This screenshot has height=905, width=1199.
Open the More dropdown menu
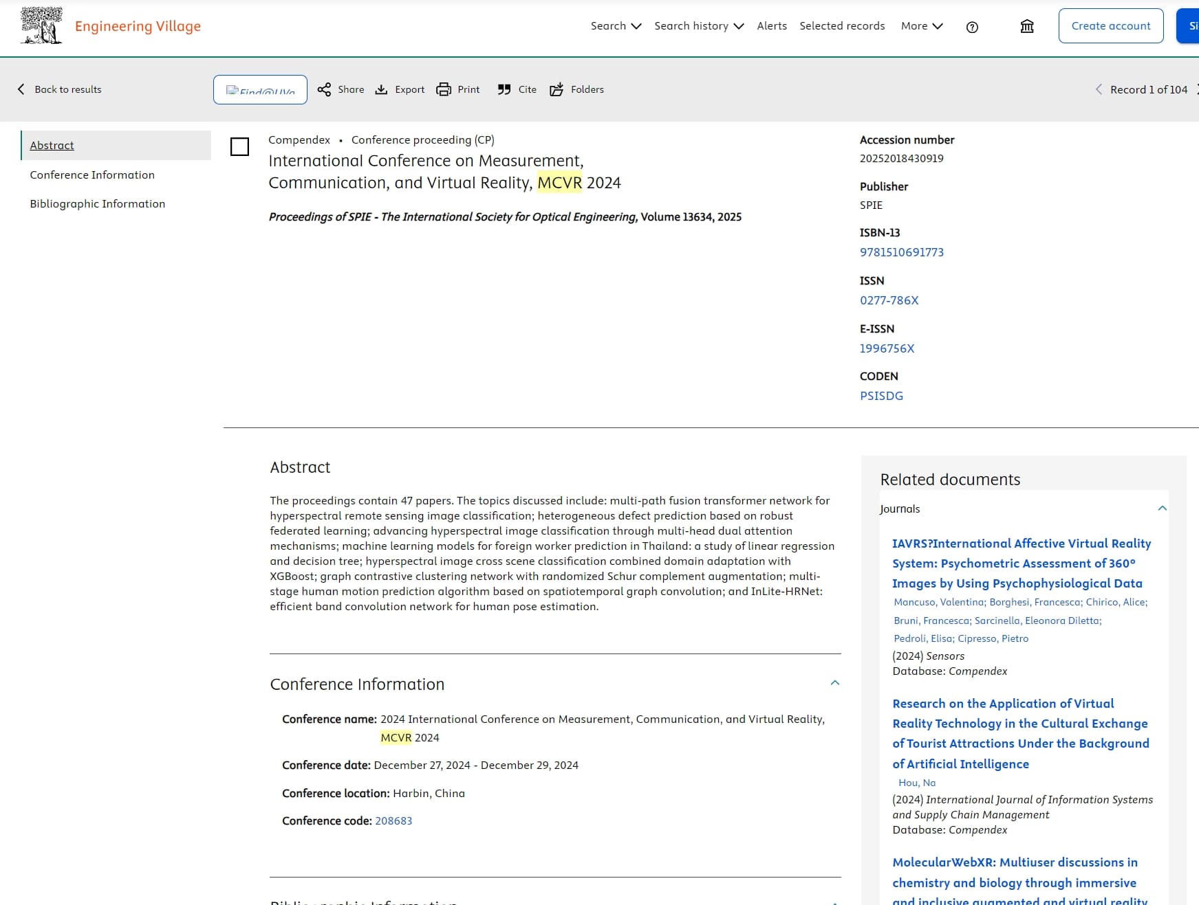click(922, 26)
